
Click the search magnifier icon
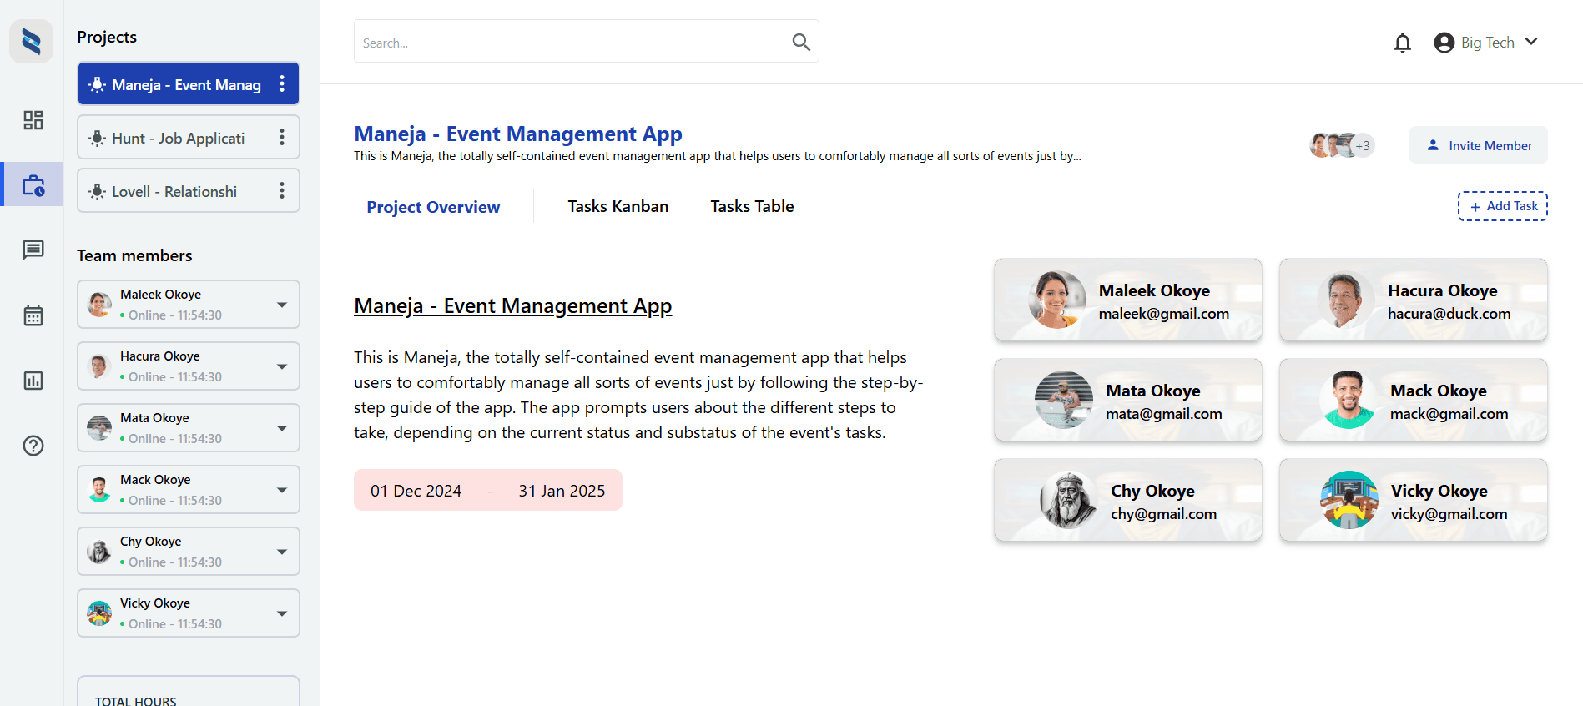pyautogui.click(x=800, y=42)
